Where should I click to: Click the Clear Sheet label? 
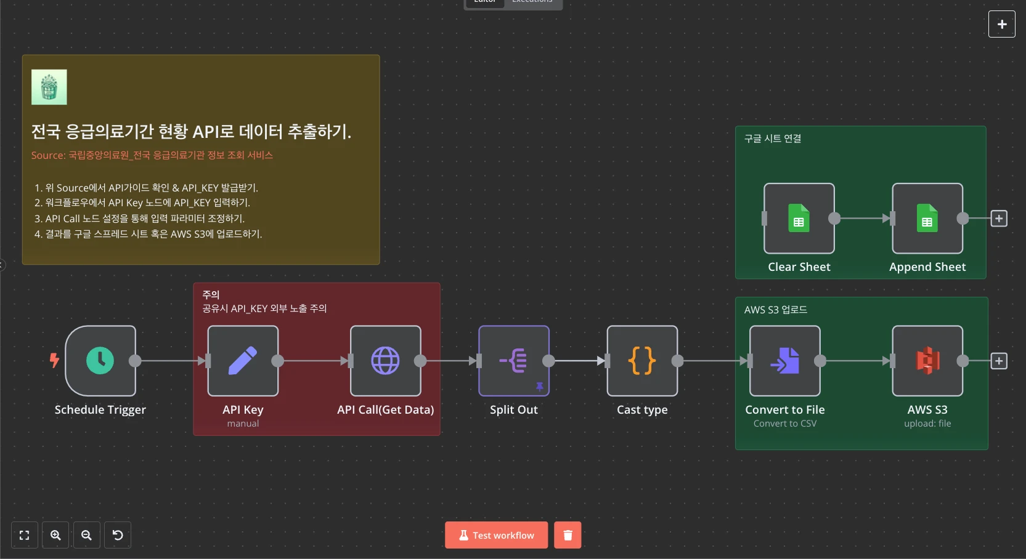799,267
